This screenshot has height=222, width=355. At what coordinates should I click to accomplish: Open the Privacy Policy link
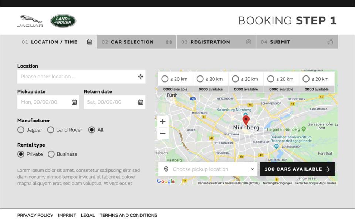coord(35,215)
